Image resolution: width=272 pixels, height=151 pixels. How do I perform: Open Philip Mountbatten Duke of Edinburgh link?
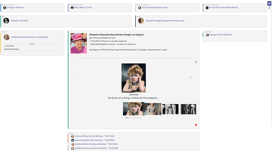[x=30, y=37]
